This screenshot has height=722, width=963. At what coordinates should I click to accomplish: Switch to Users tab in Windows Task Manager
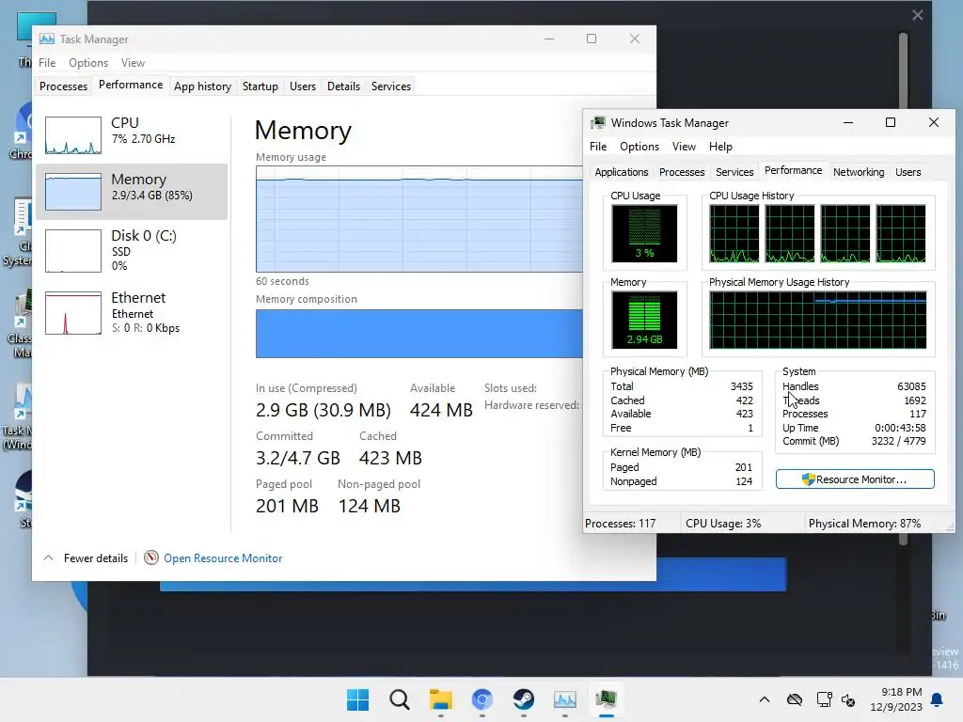[908, 172]
